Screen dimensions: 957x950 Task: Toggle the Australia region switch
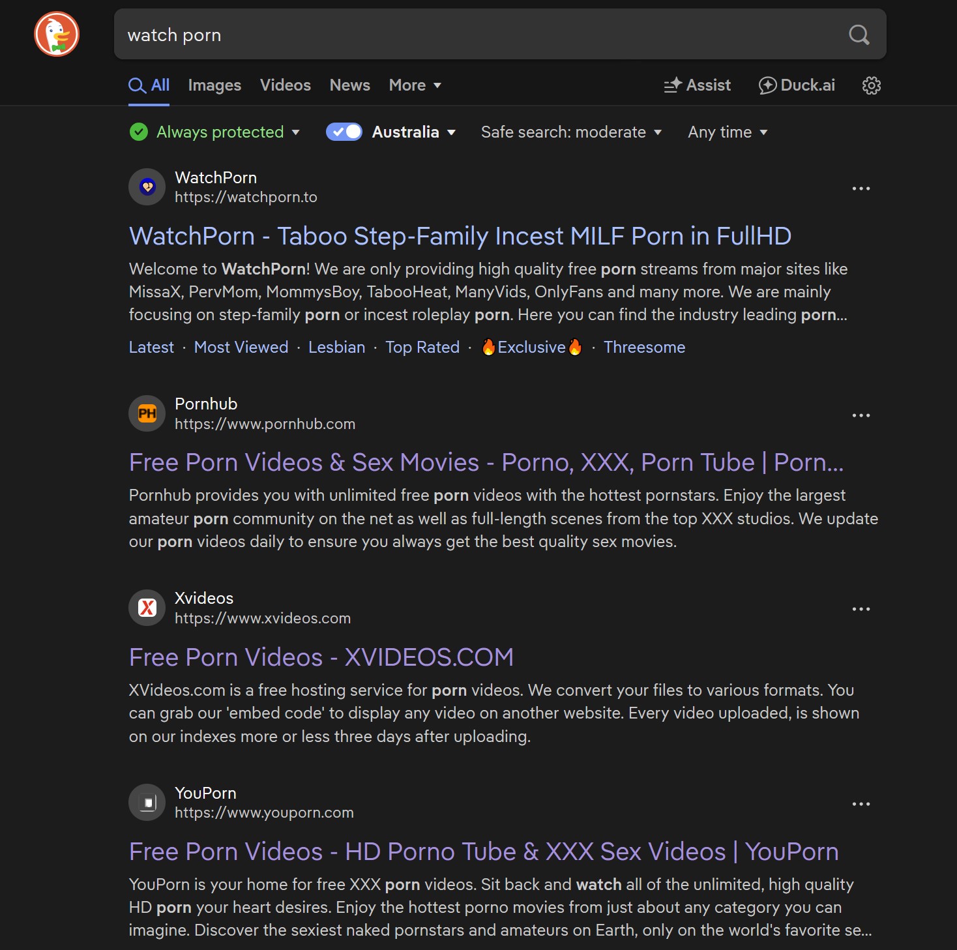tap(344, 132)
